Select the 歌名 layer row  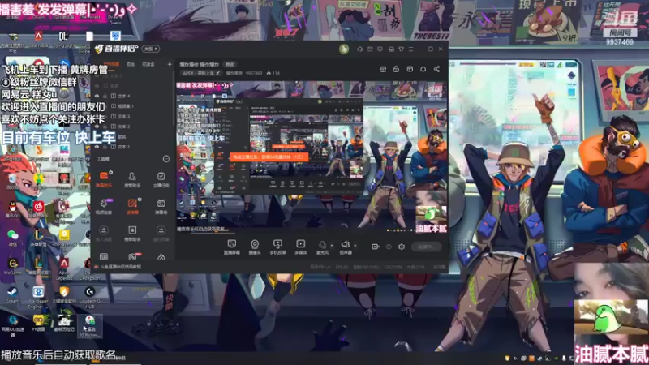click(133, 136)
